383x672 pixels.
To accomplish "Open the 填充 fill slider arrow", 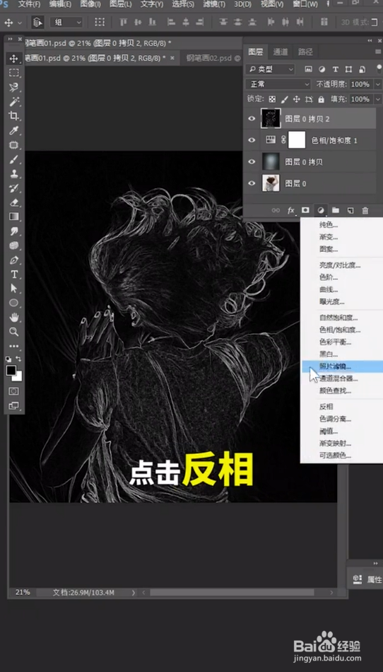I will tap(377, 100).
